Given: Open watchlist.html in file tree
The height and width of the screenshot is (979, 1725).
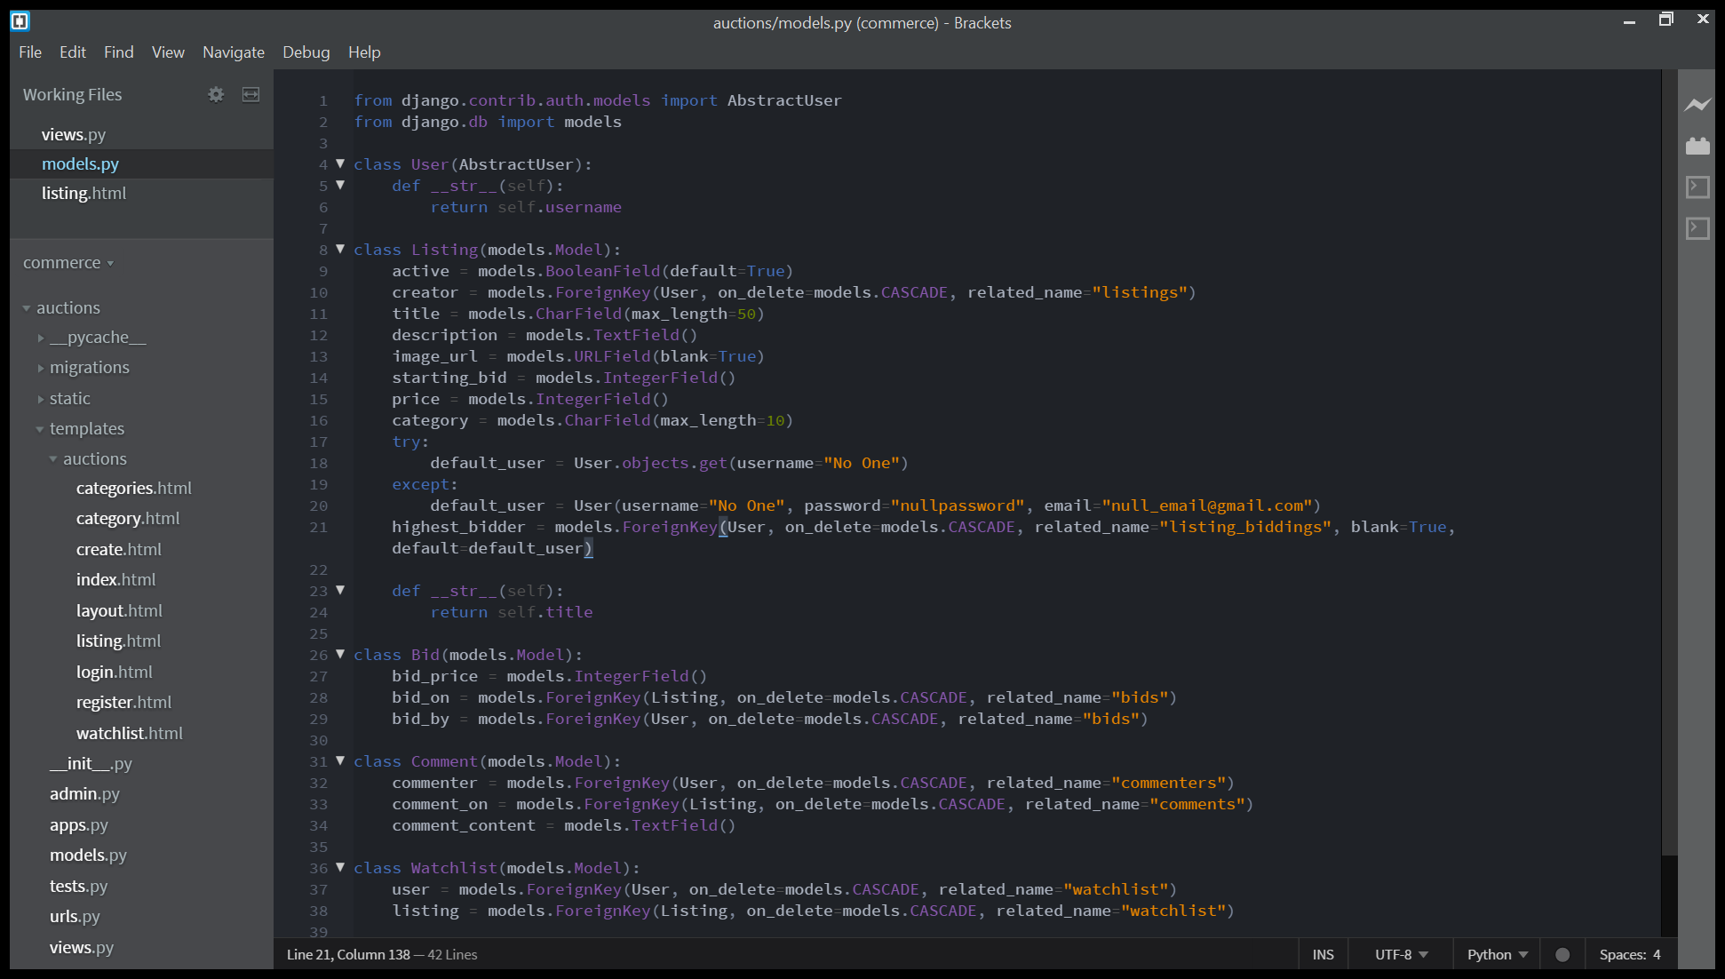Looking at the screenshot, I should (130, 734).
